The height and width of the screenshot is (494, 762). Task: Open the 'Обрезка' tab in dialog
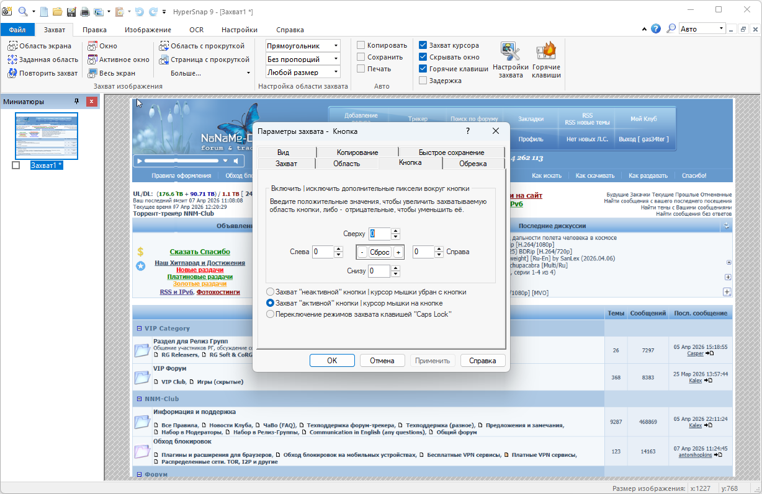tap(473, 164)
